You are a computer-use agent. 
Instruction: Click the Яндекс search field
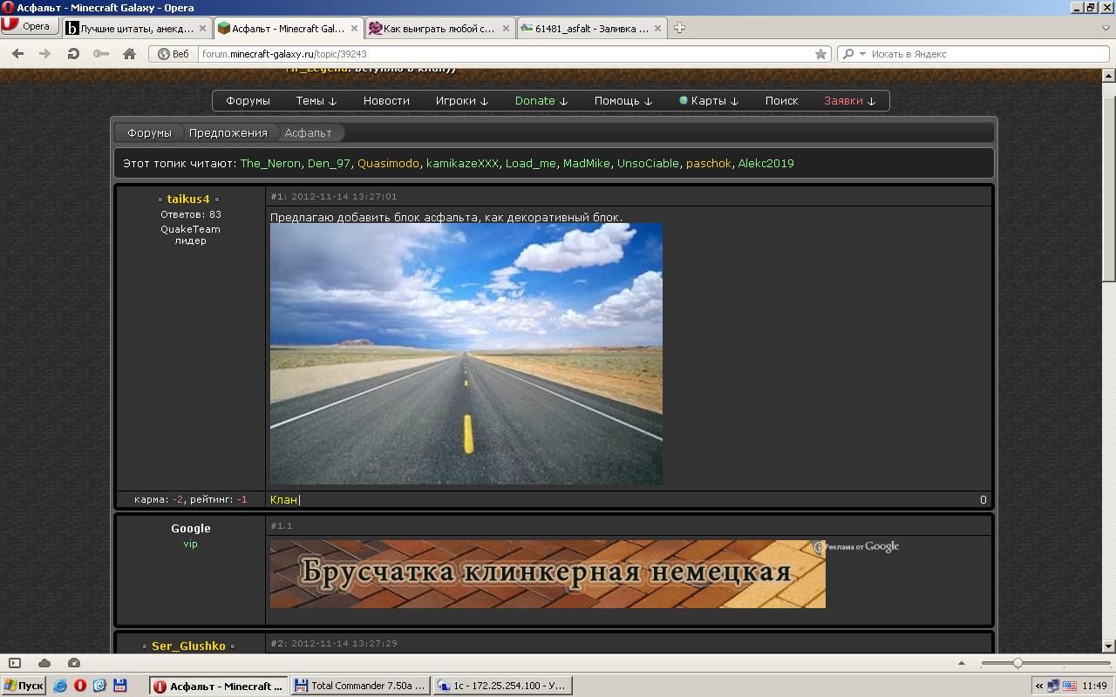pos(988,54)
